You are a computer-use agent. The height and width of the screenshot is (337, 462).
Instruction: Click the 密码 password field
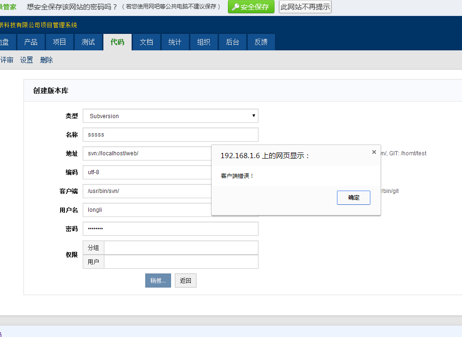171,229
